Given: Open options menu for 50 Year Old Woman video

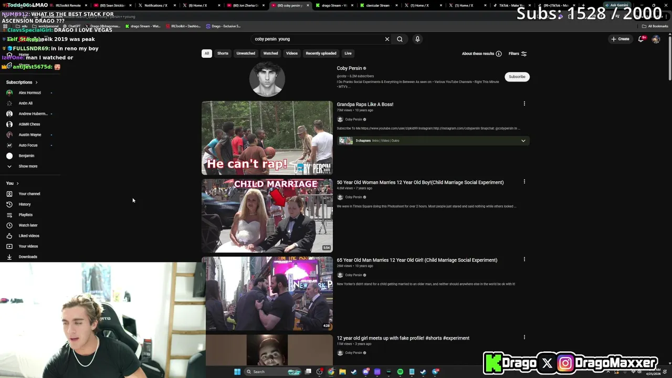Looking at the screenshot, I should click(524, 182).
